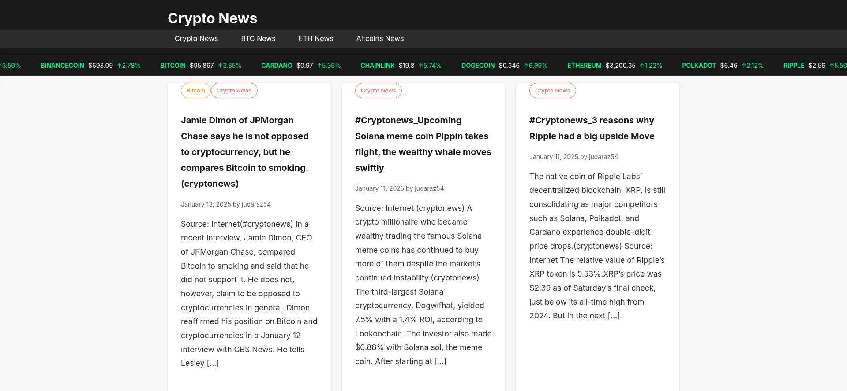Click CHAINLINK in the price ticker
847x391 pixels.
tap(378, 66)
